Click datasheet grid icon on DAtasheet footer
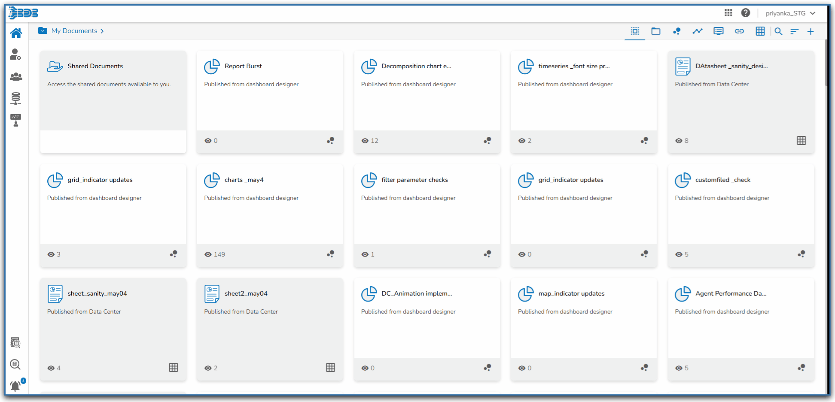835x402 pixels. (801, 140)
